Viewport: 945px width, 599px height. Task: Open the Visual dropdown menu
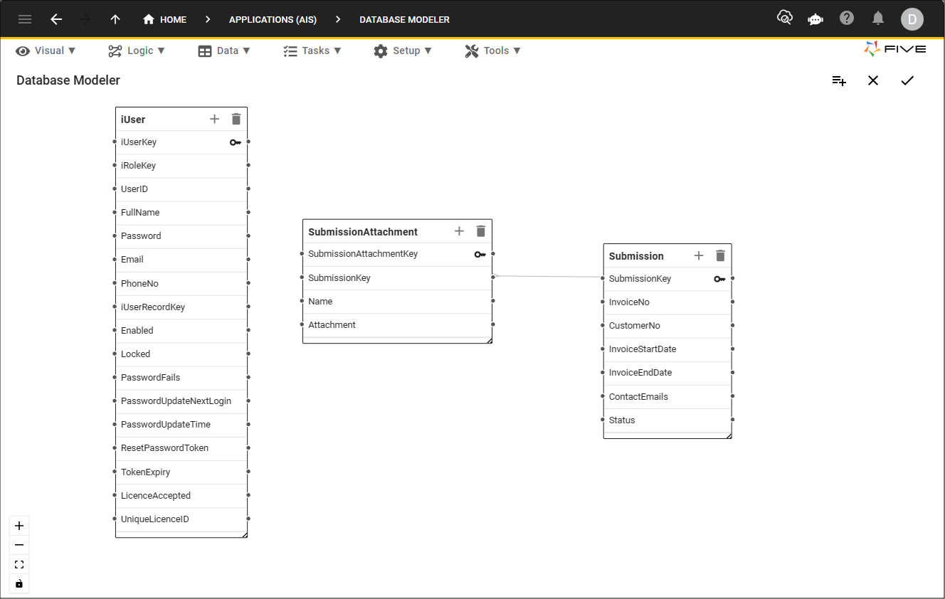(x=46, y=51)
